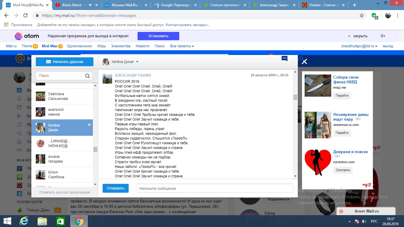Click the volume icon in system tray
Image resolution: width=404 pixels, height=227 pixels.
click(364, 221)
